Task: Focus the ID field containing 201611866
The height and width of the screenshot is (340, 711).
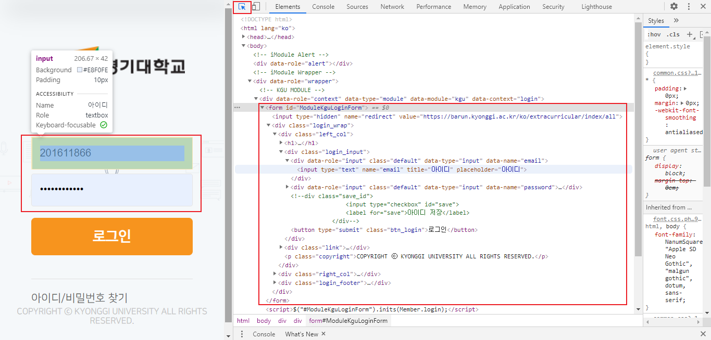Action: click(112, 153)
